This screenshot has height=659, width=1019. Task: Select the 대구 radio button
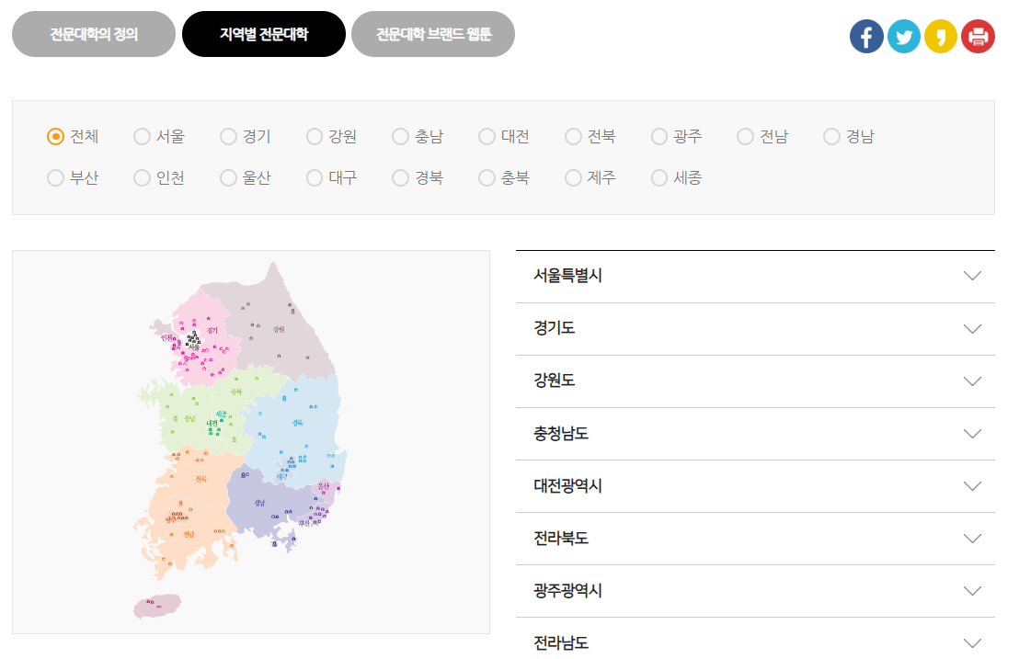click(x=313, y=177)
